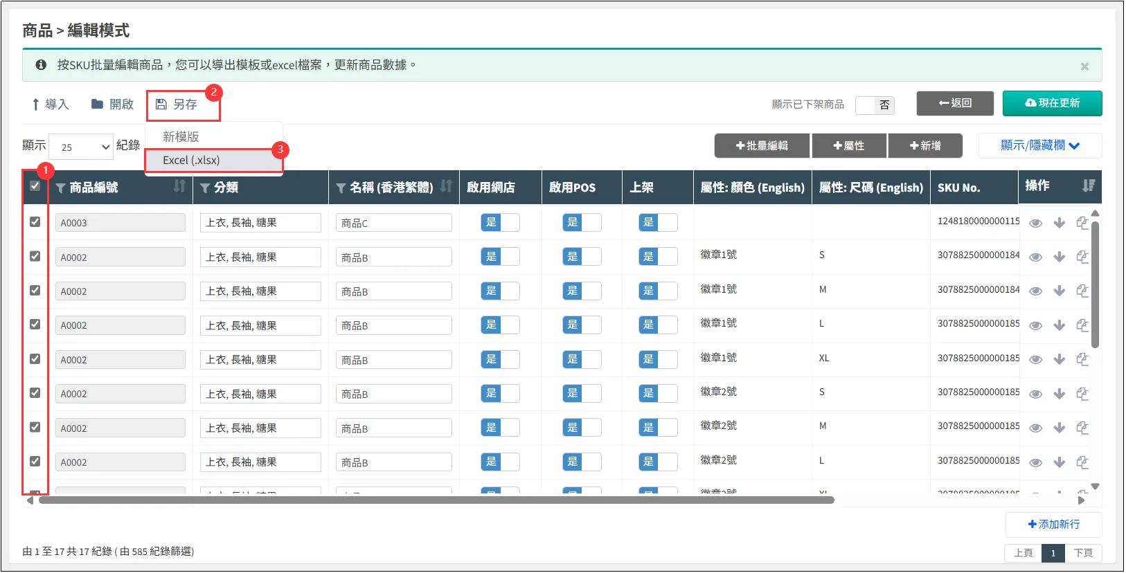
Task: Choose Excel (.xlsx) from the menu
Action: click(192, 161)
